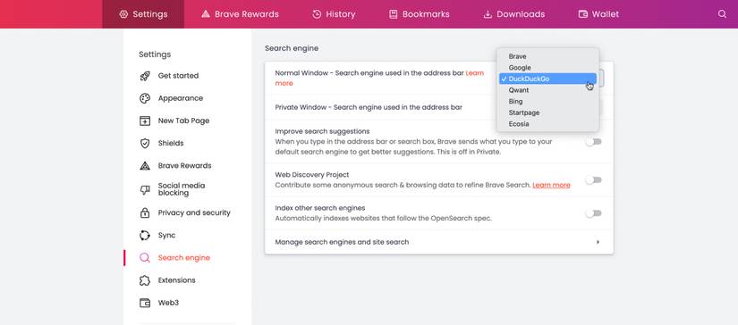The height and width of the screenshot is (325, 738).
Task: Click the History clock icon
Action: 317,14
